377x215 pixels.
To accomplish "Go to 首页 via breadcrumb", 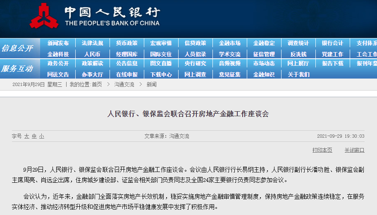I will pos(97,84).
